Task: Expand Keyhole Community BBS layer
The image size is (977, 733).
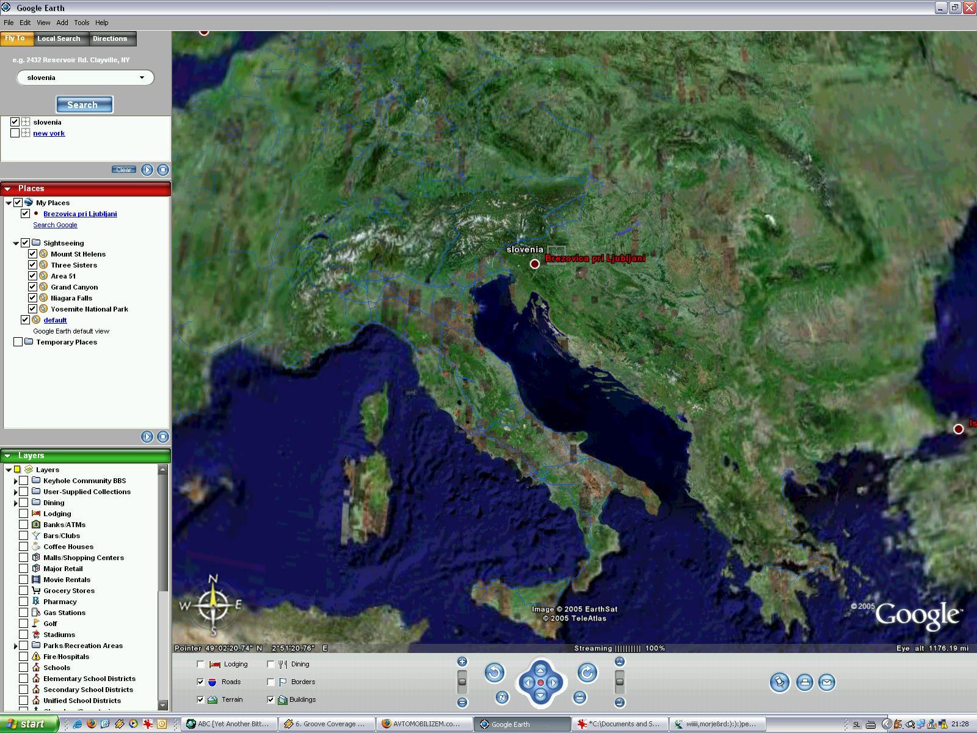Action: click(x=15, y=481)
